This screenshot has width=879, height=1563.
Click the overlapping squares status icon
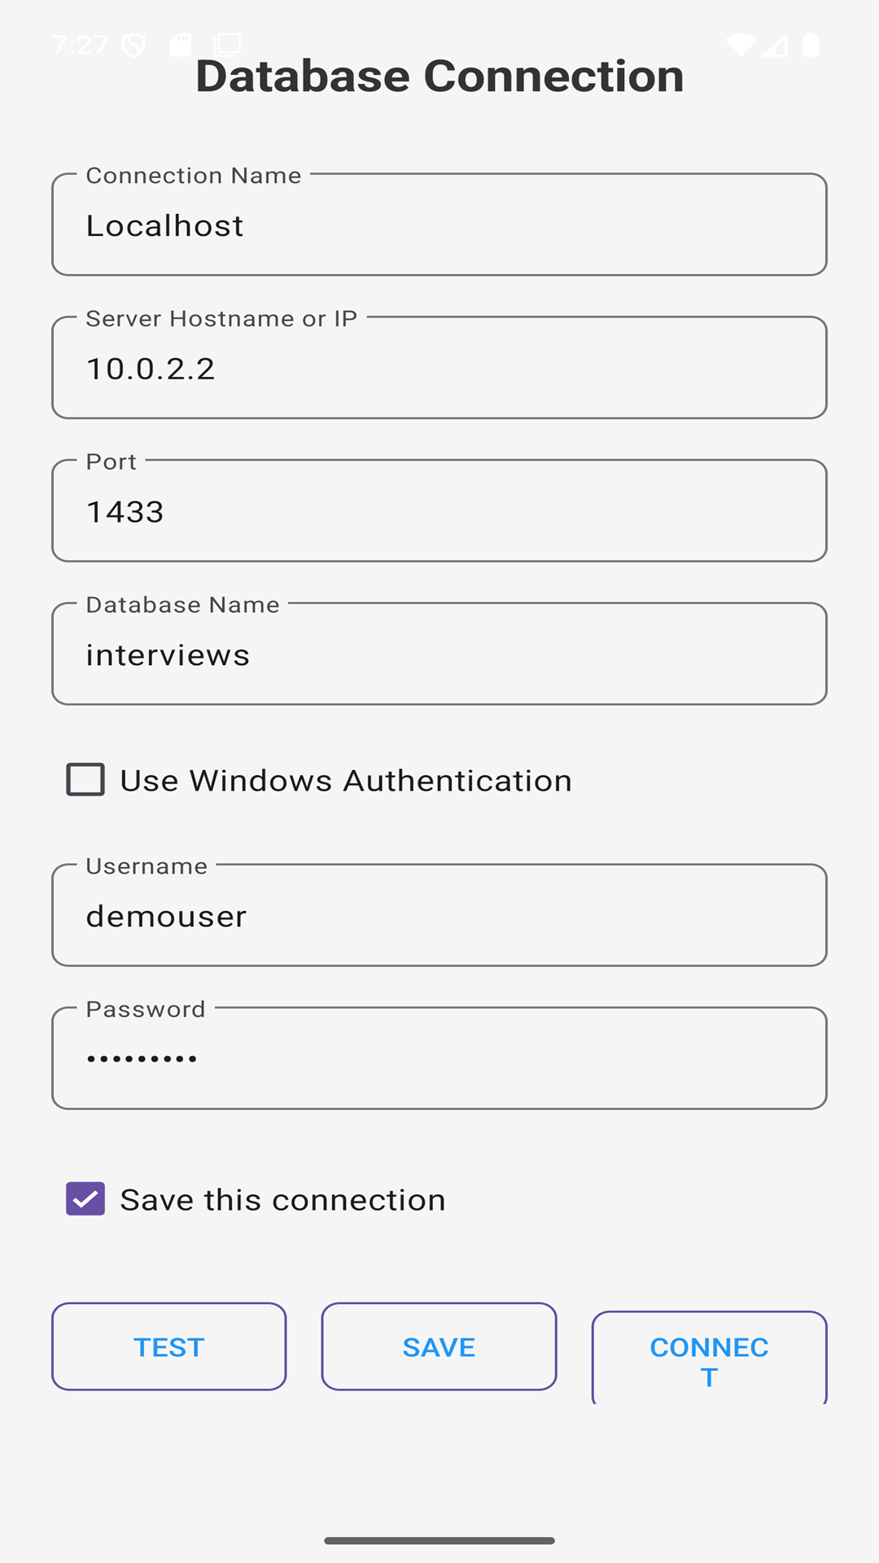[228, 44]
